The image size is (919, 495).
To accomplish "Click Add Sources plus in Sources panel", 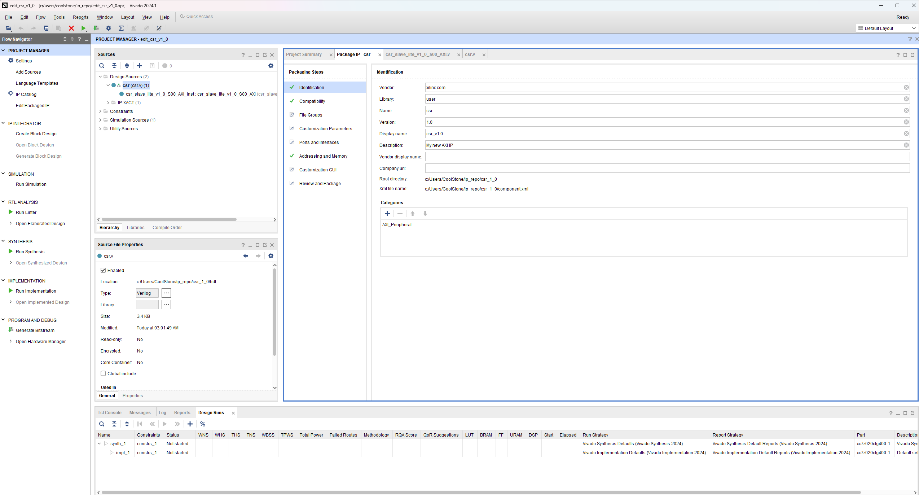I will click(140, 66).
